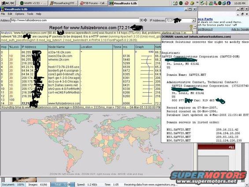Click the Roundtrip time summary line
Screen dimensions: 249x187
pyautogui.click(x=81, y=108)
